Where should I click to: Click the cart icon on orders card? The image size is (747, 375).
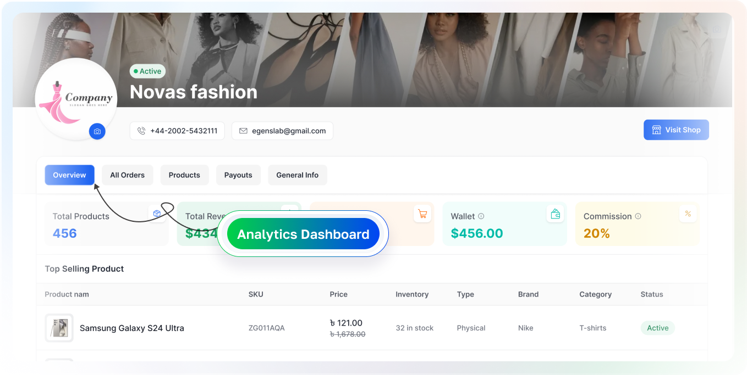422,214
